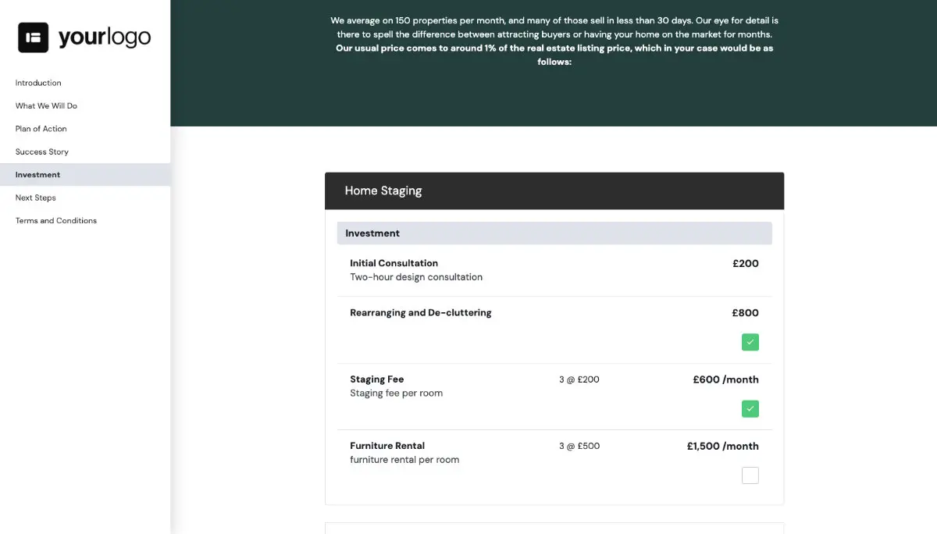
Task: Select the Investment section header
Action: click(x=554, y=233)
